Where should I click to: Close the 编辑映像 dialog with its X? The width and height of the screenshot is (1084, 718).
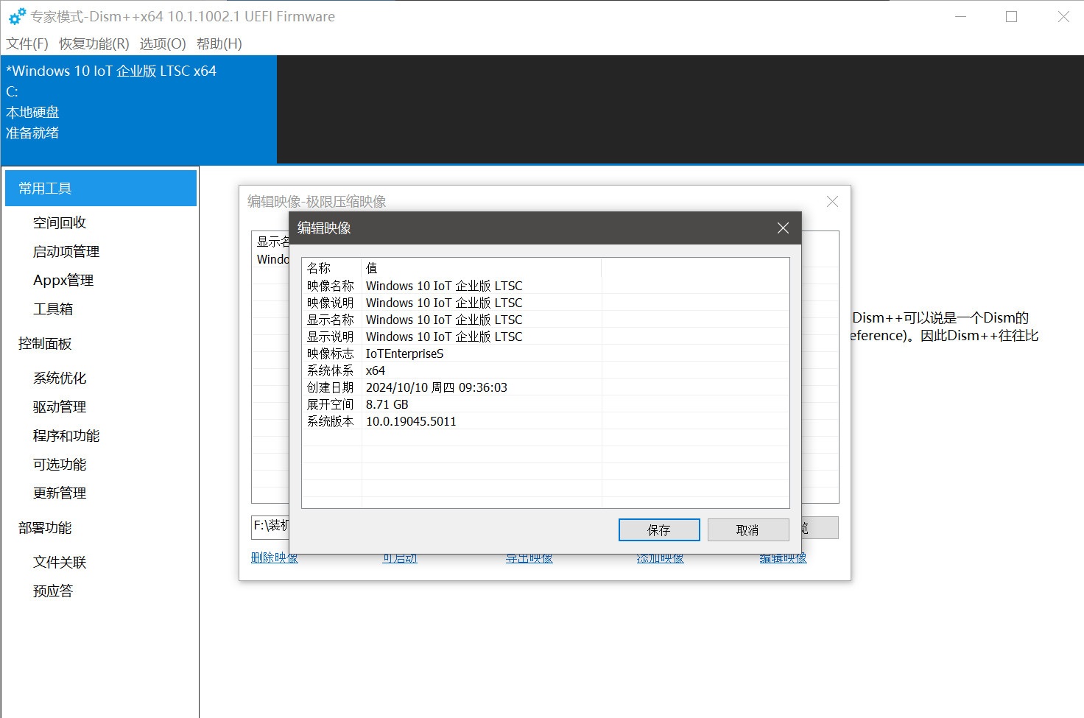783,228
